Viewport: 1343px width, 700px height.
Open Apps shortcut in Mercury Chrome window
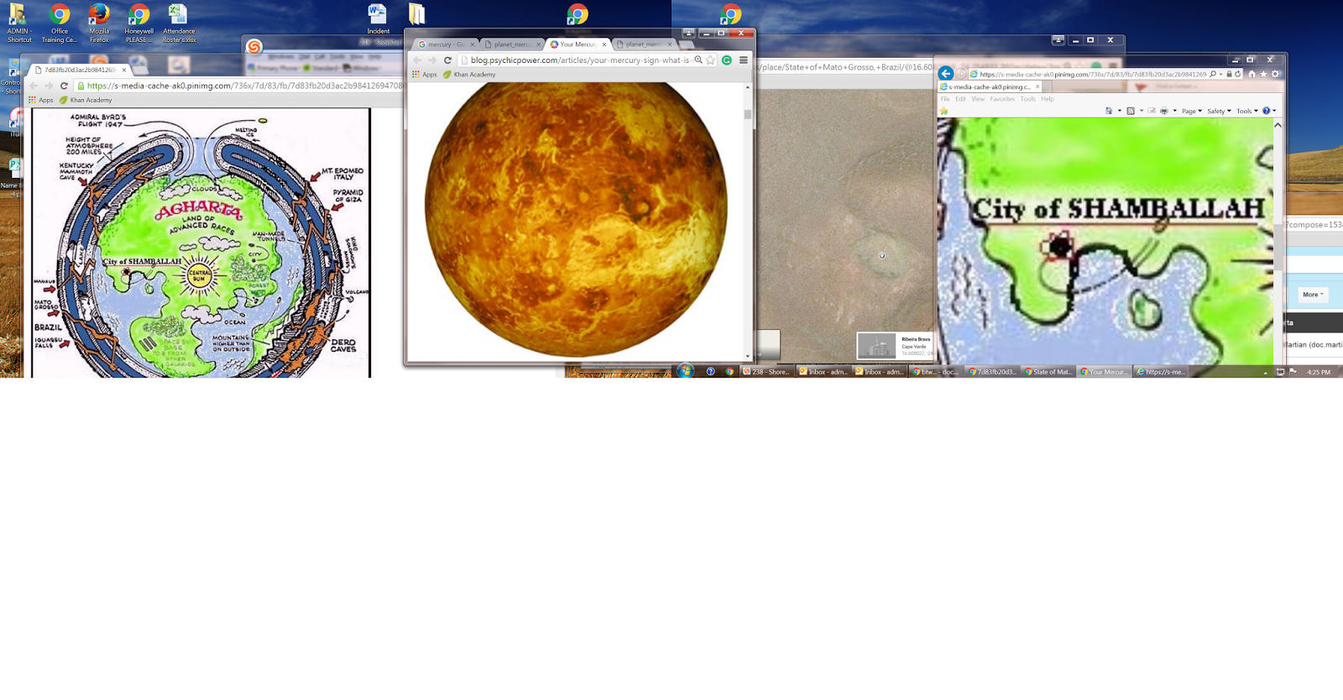tap(425, 75)
